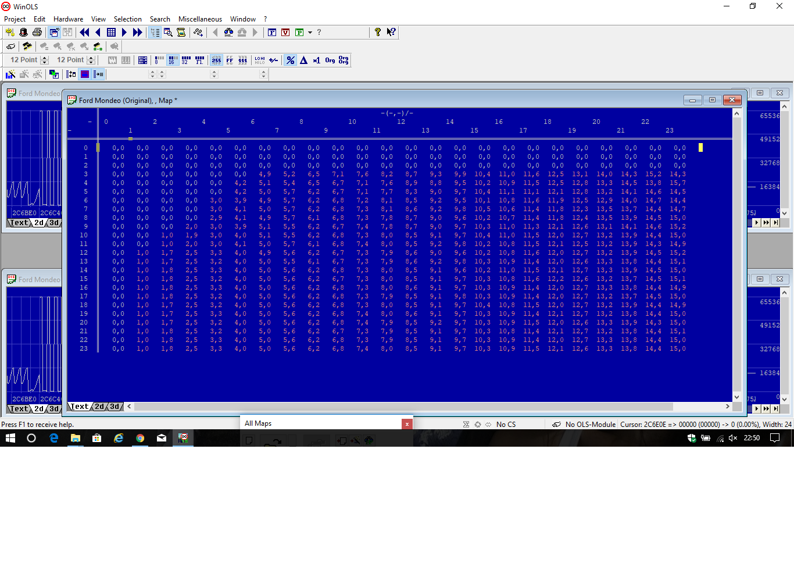Screen dimensions: 794x577
Task: Toggle hexadecimal FF number display
Action: pos(230,60)
